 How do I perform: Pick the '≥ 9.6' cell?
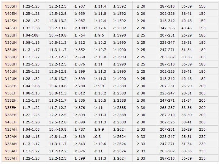(99, 35)
